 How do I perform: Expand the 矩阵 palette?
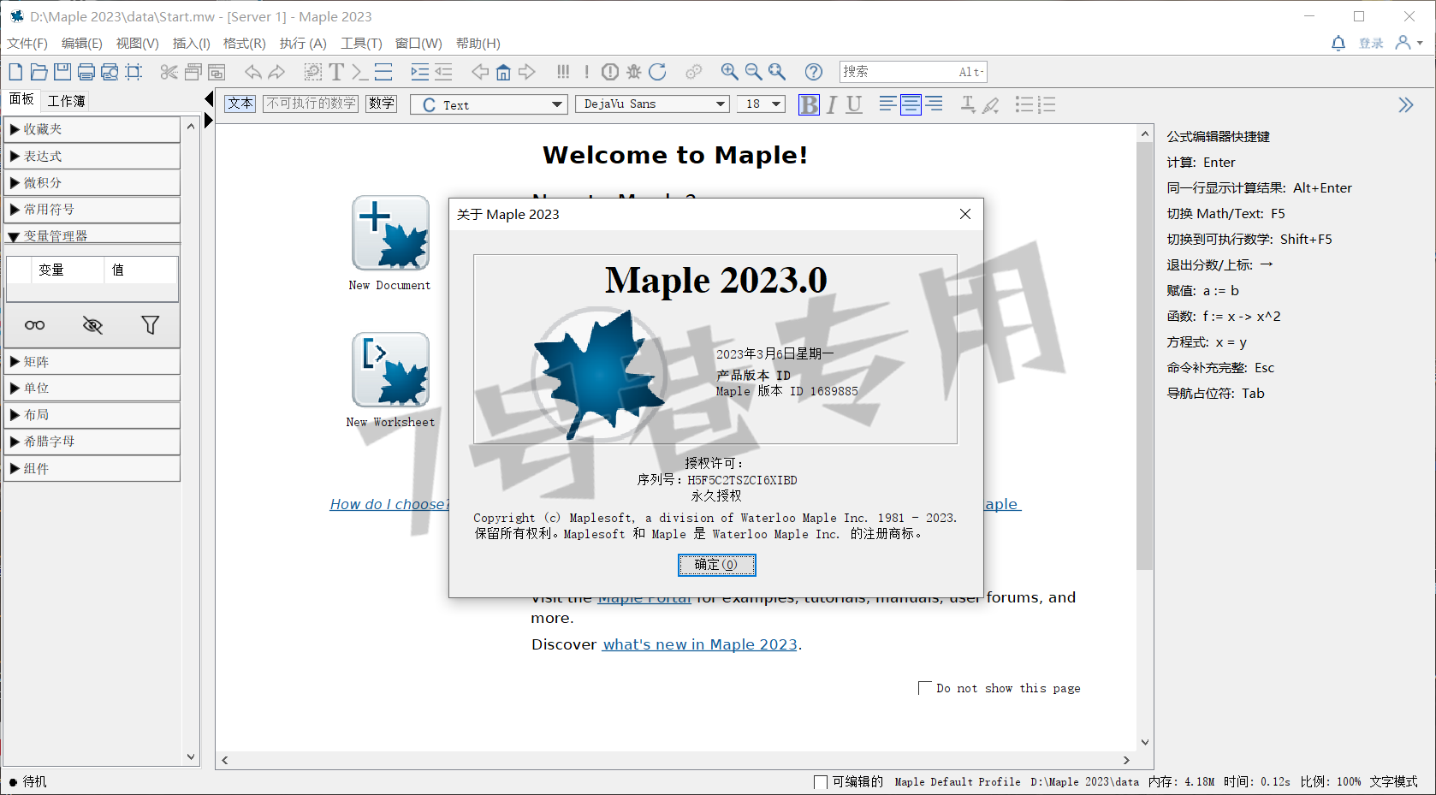point(92,362)
